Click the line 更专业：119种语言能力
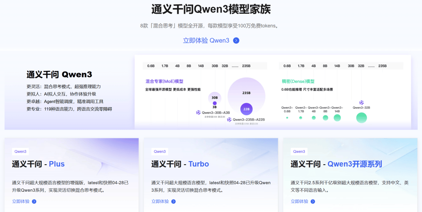This screenshot has width=422, height=212. [x=69, y=109]
